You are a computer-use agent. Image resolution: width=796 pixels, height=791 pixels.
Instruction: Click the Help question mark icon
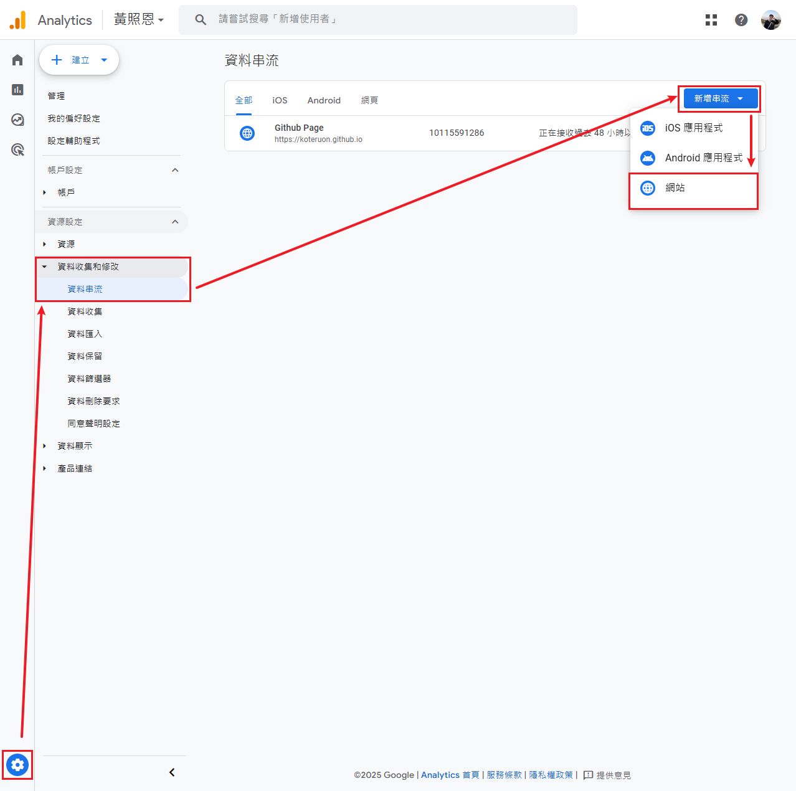pos(741,19)
